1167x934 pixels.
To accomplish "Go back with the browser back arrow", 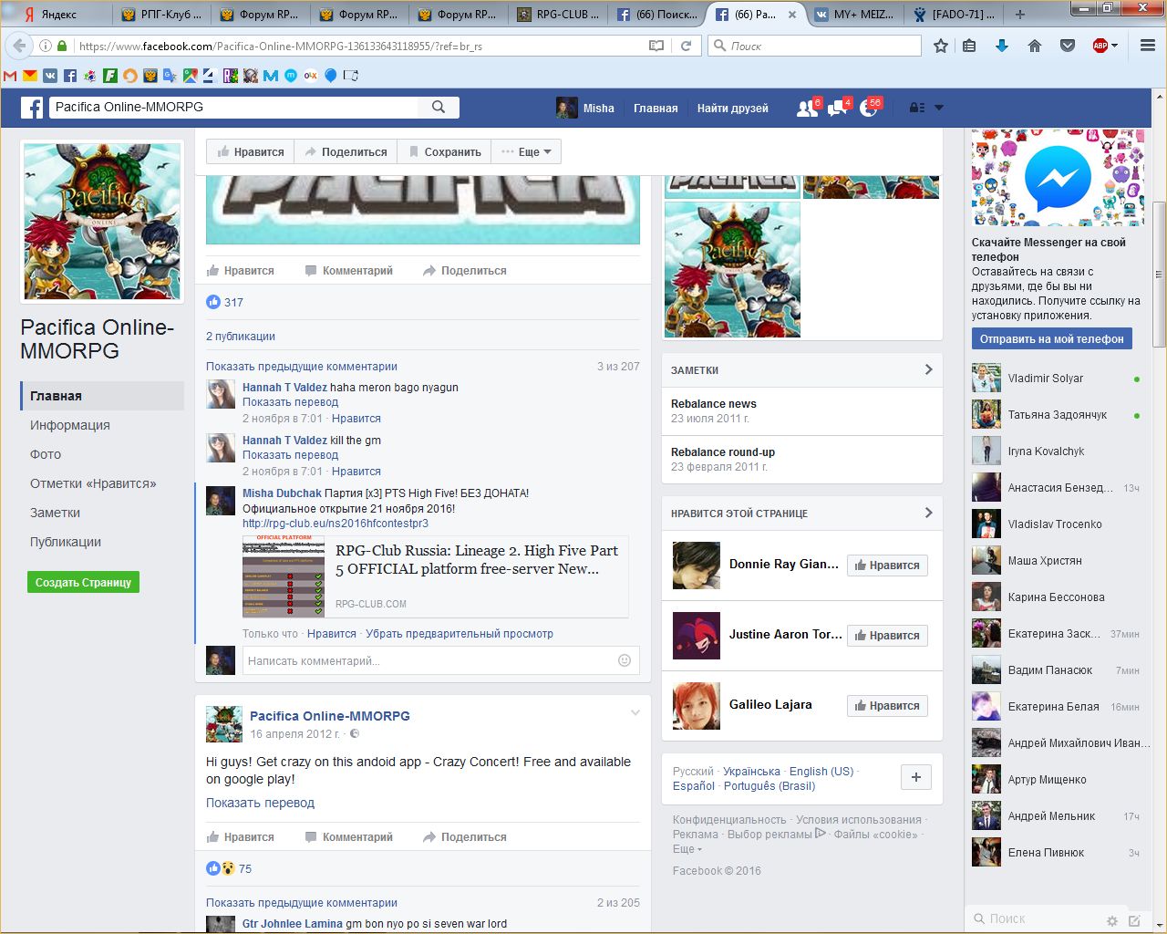I will pyautogui.click(x=19, y=46).
